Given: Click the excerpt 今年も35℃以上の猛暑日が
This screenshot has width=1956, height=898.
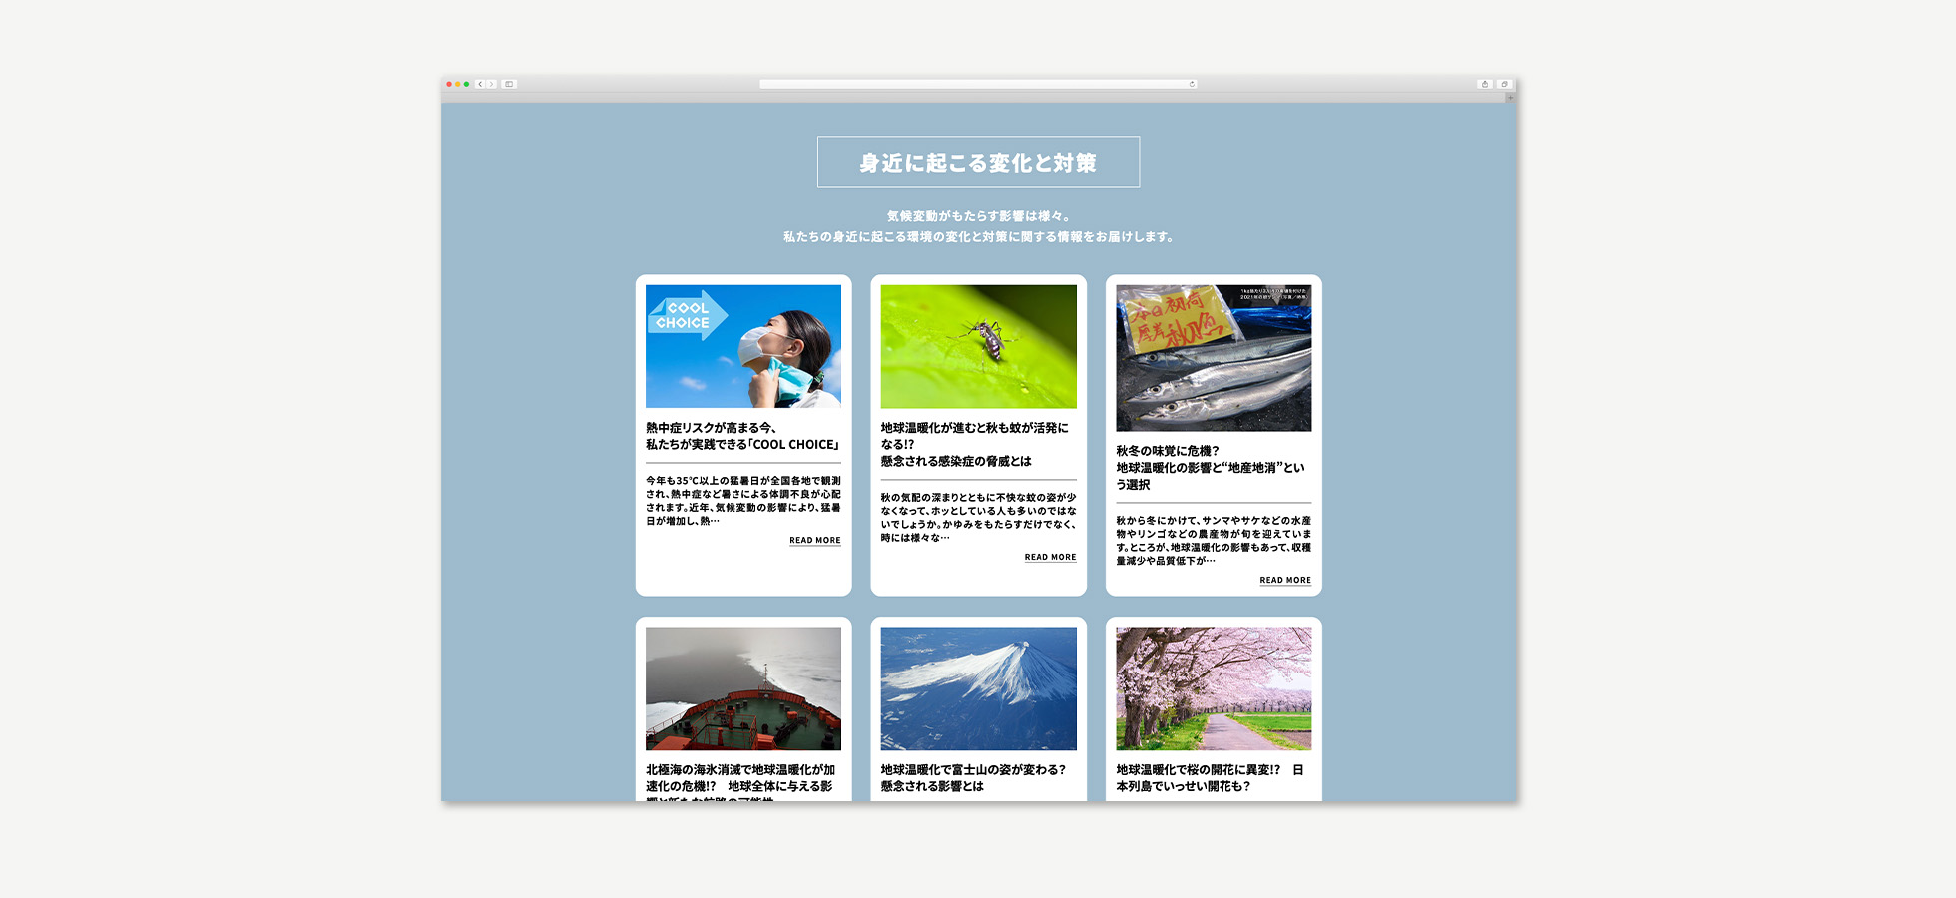Looking at the screenshot, I should [x=743, y=501].
